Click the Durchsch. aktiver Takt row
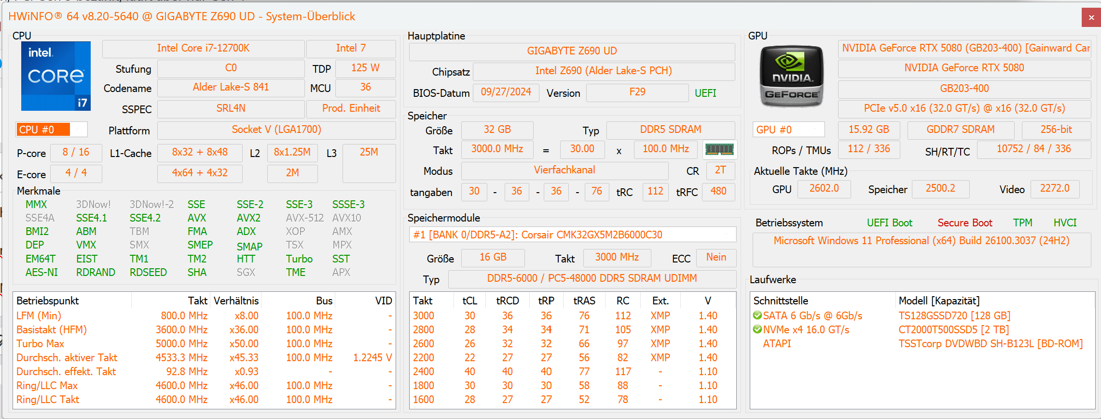This screenshot has width=1101, height=419. 204,358
